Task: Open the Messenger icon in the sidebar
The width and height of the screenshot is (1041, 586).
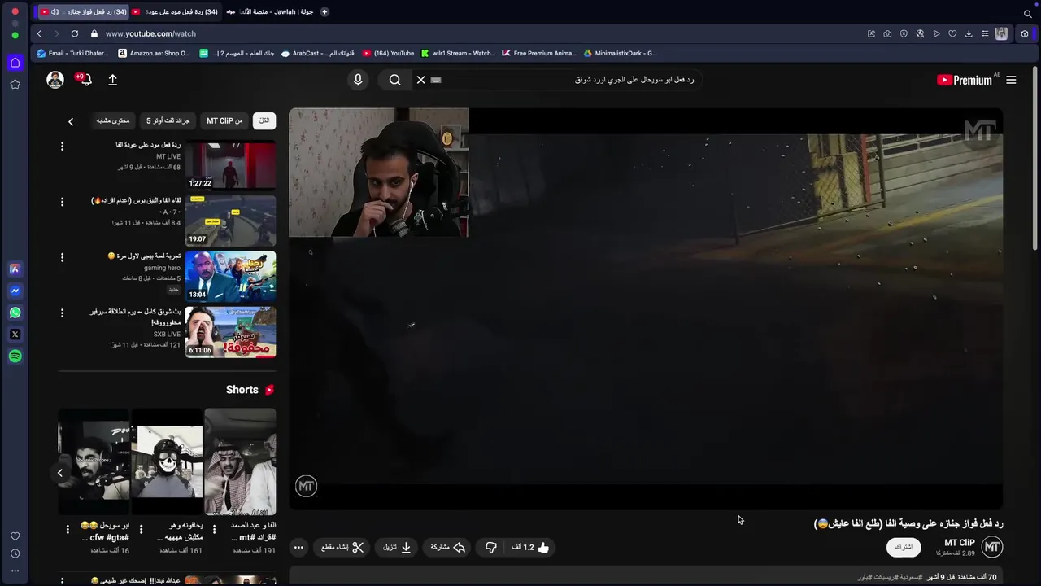Action: (x=15, y=291)
